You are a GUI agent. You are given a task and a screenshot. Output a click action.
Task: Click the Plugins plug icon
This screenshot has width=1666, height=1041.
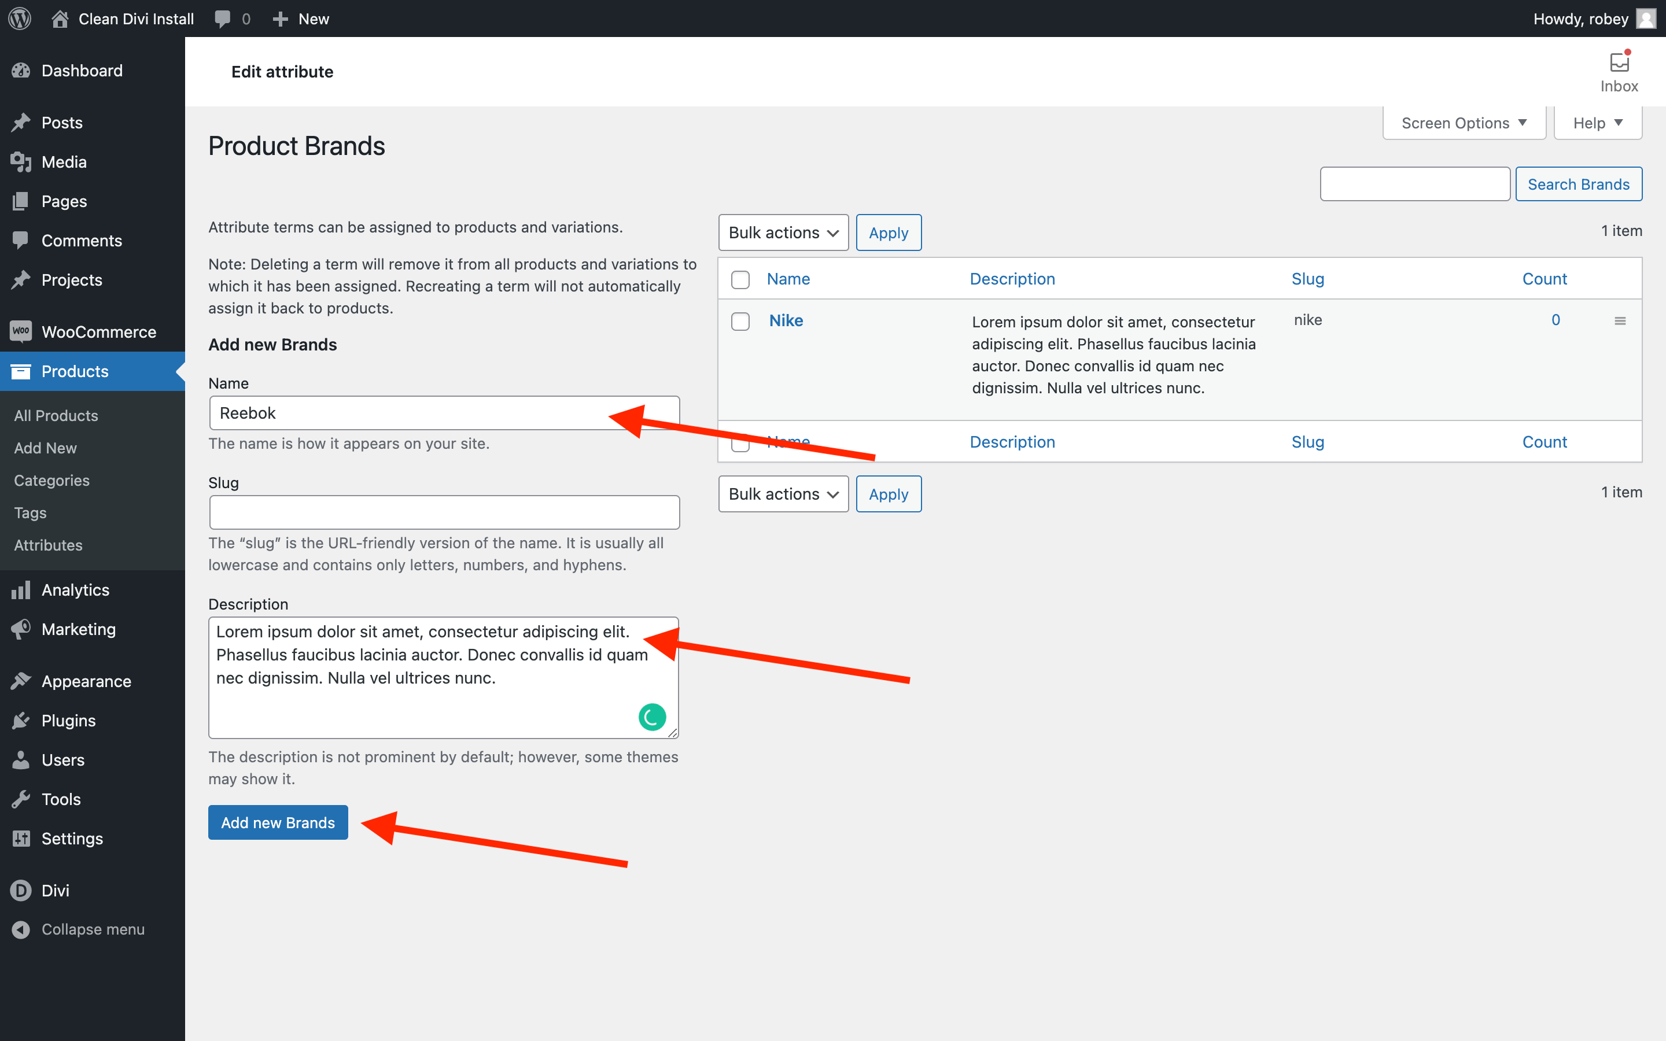pos(21,720)
